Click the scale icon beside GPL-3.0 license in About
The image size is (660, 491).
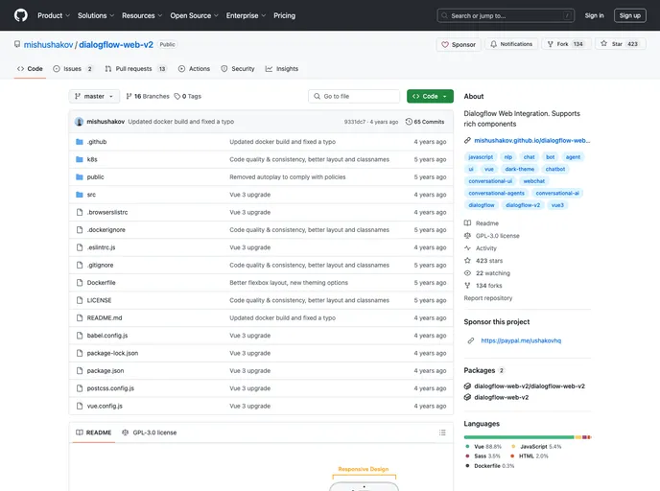pyautogui.click(x=467, y=236)
